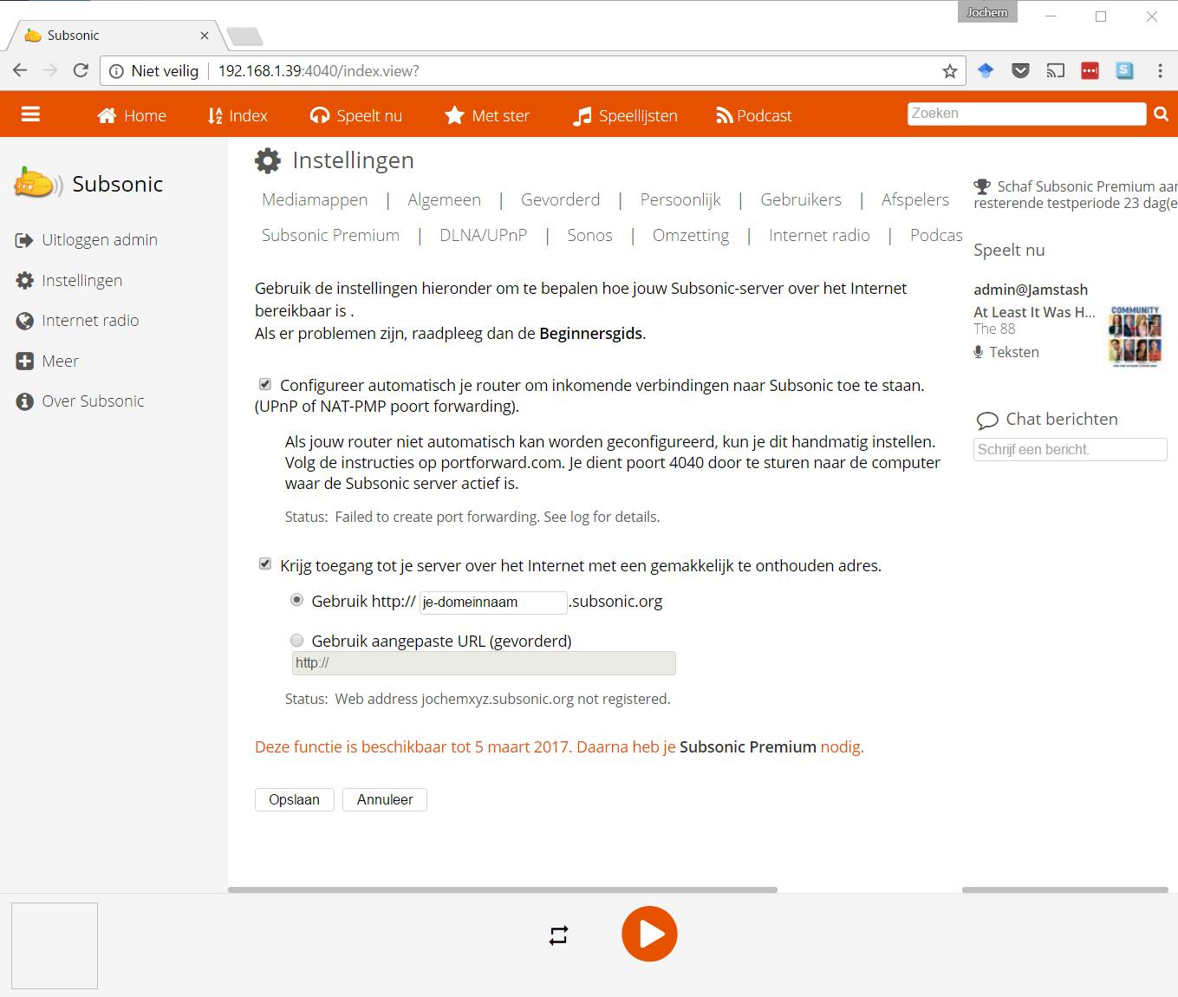Start playback with the orange play button
The width and height of the screenshot is (1178, 997).
[649, 934]
